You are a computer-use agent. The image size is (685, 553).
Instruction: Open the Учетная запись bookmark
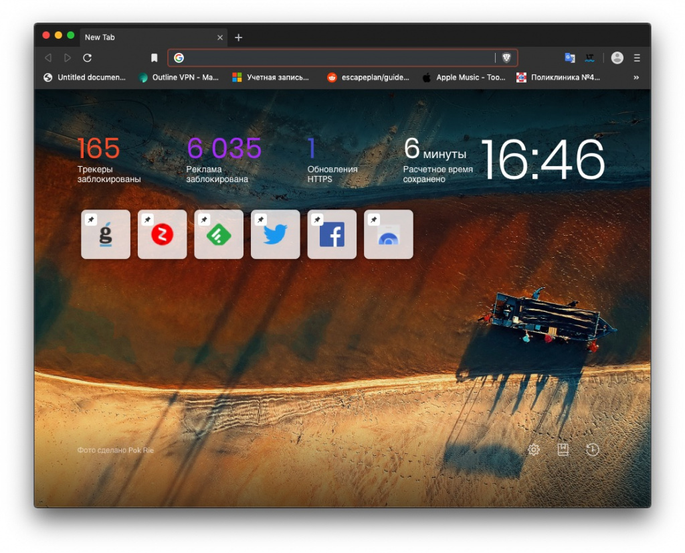(x=270, y=78)
